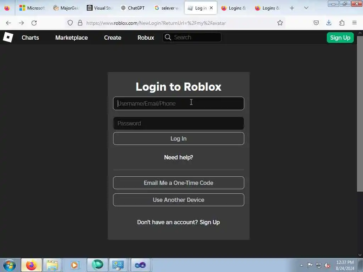Open the file explorer folder taskbar icon

pos(52,265)
